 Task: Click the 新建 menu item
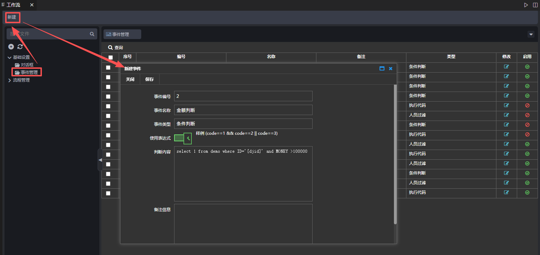12,17
